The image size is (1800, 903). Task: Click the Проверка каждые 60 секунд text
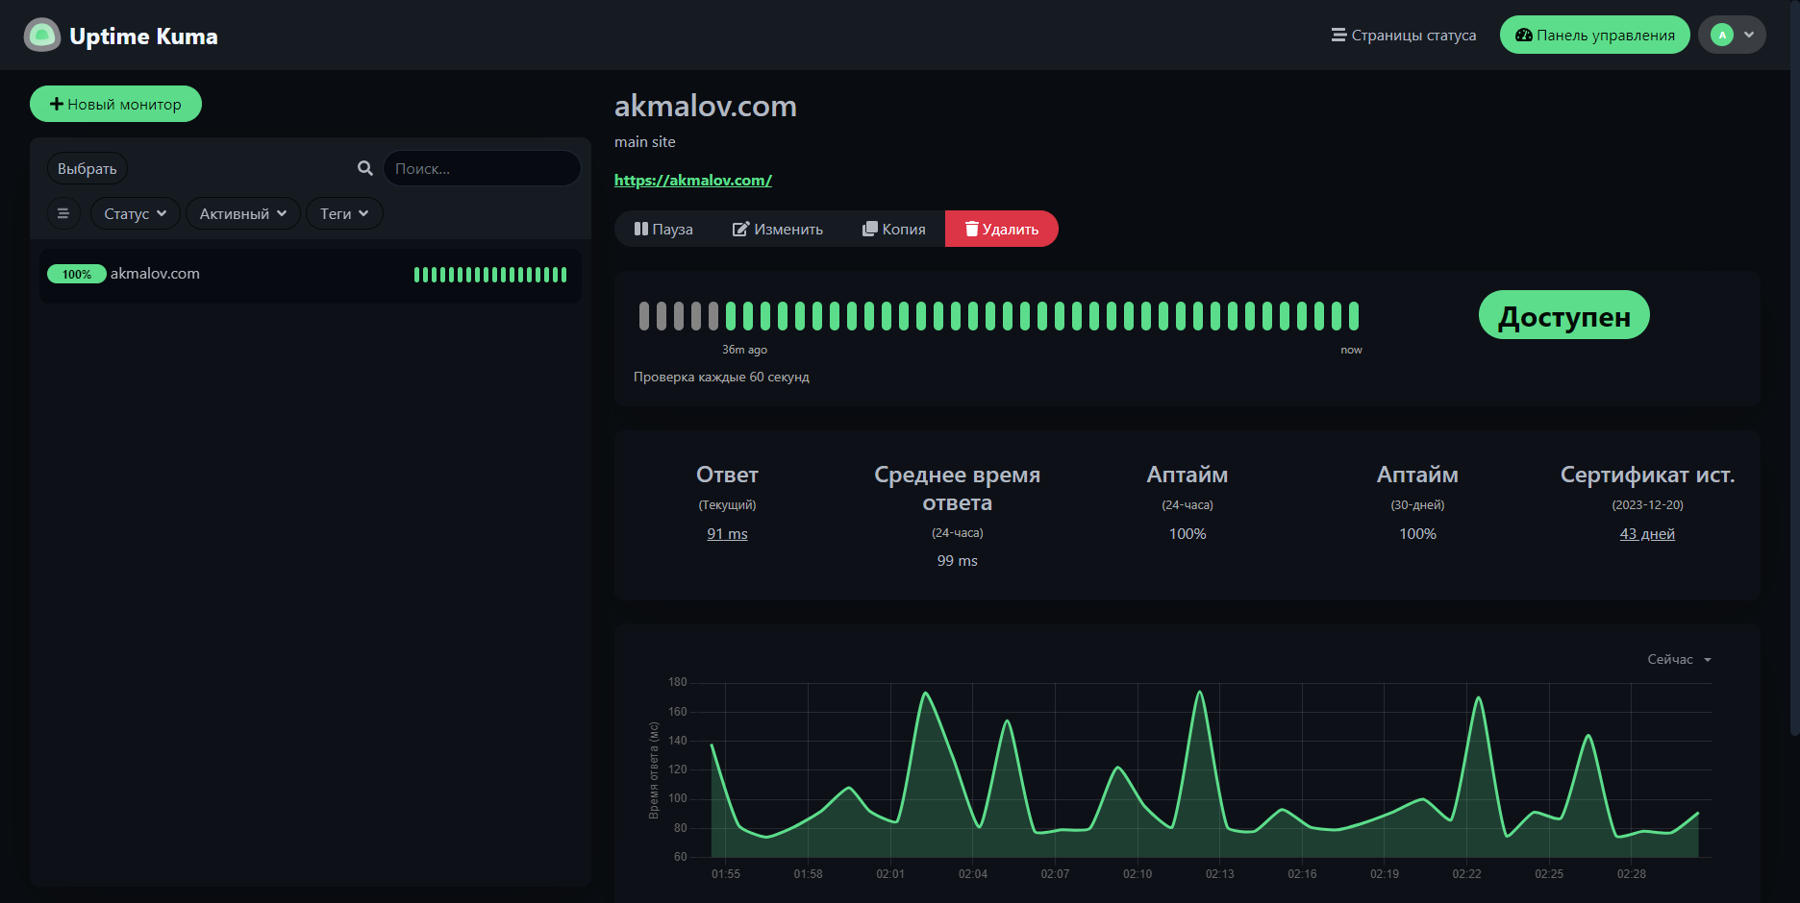pyautogui.click(x=721, y=377)
